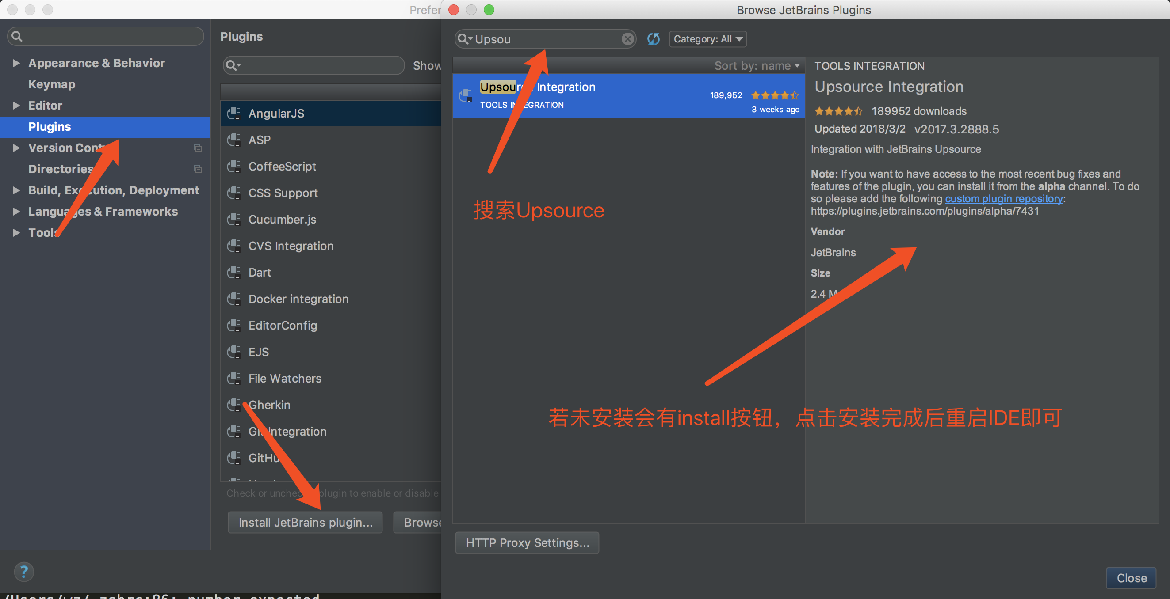Select CVS Integration in plugin list
The image size is (1170, 599).
pyautogui.click(x=331, y=246)
